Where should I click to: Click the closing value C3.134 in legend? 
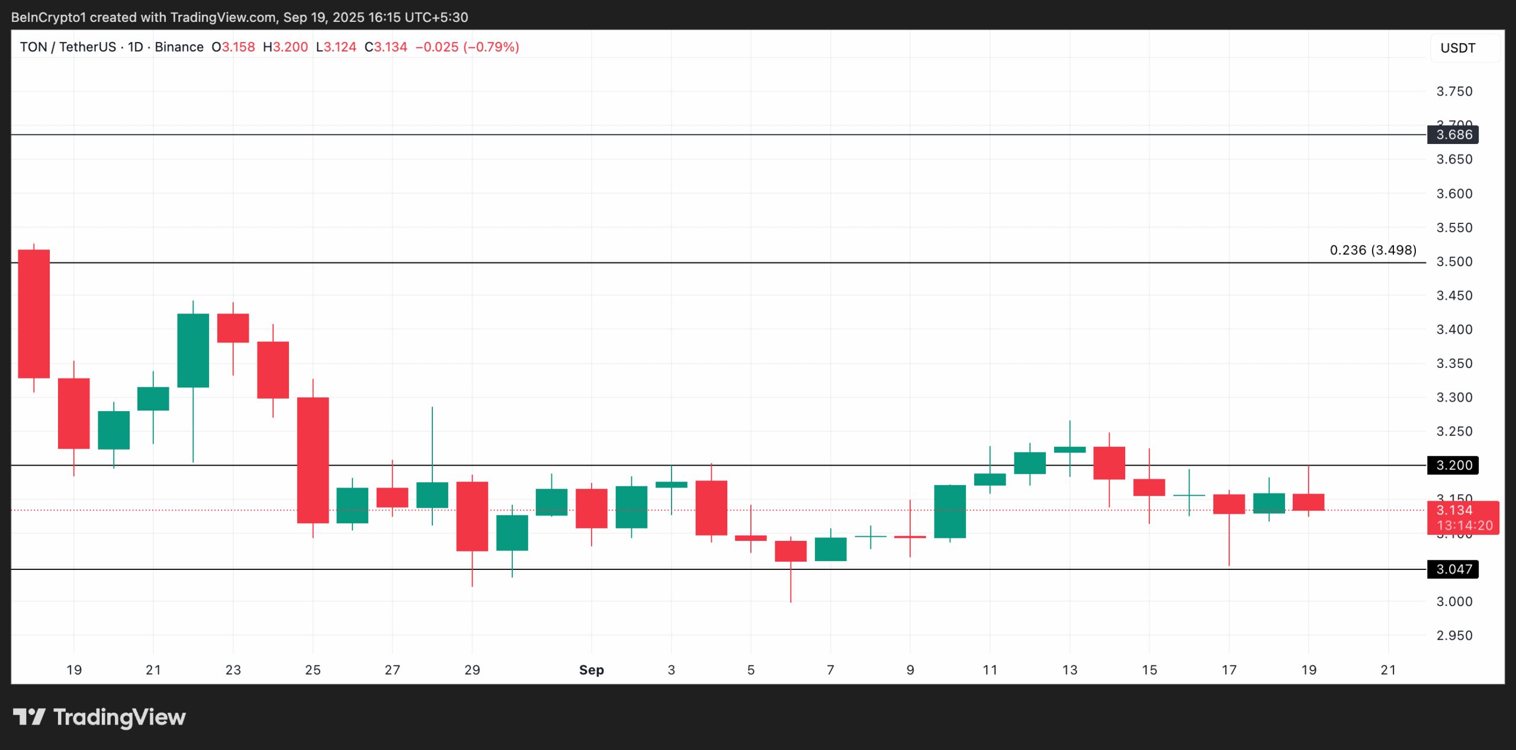386,47
